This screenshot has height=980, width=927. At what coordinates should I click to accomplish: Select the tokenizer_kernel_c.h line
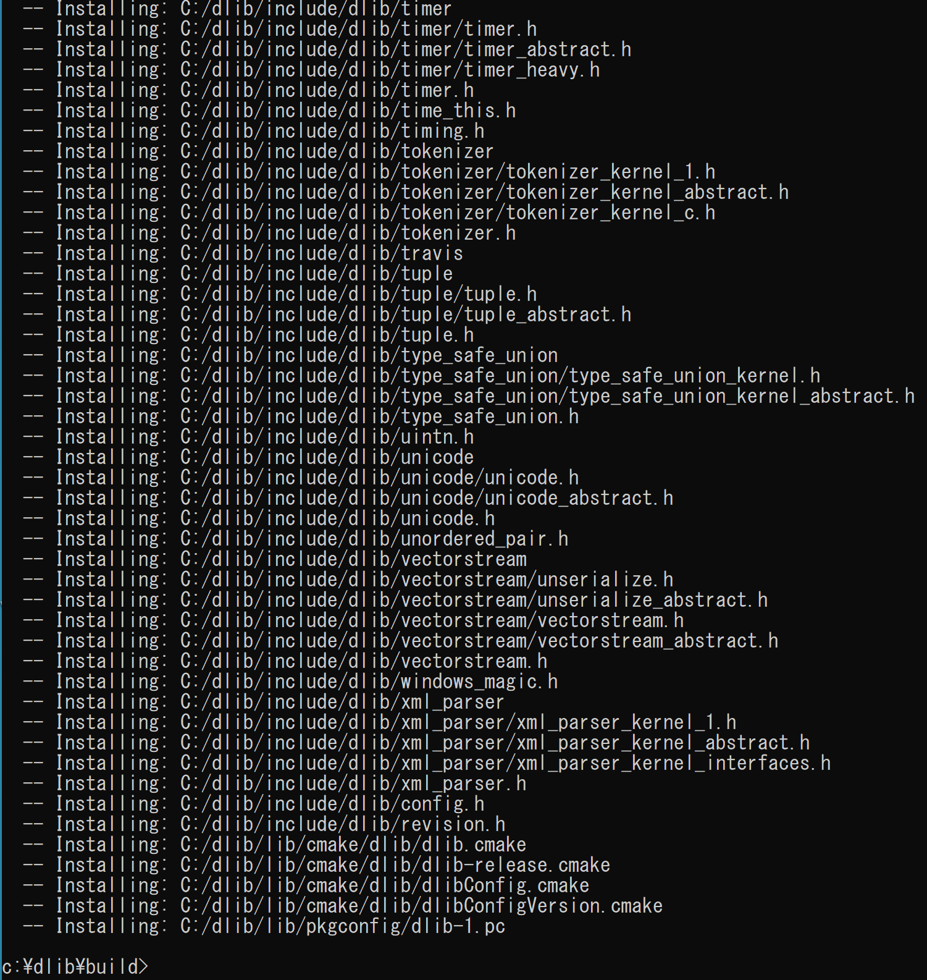(x=369, y=212)
